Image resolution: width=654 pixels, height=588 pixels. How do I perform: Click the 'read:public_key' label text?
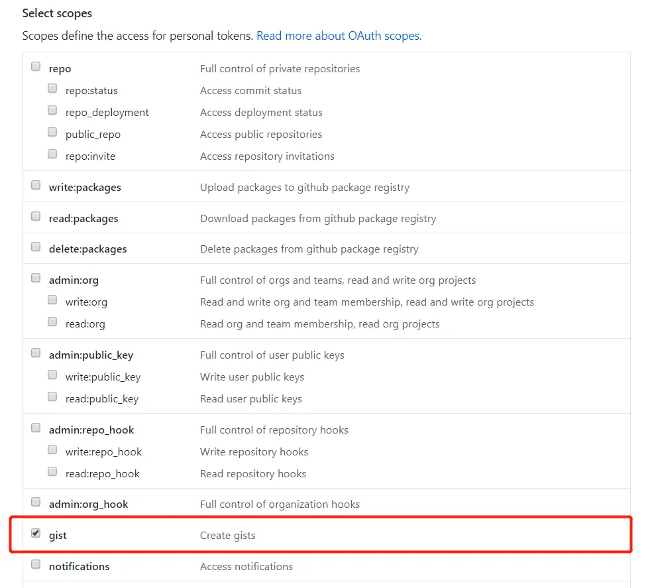coord(102,399)
